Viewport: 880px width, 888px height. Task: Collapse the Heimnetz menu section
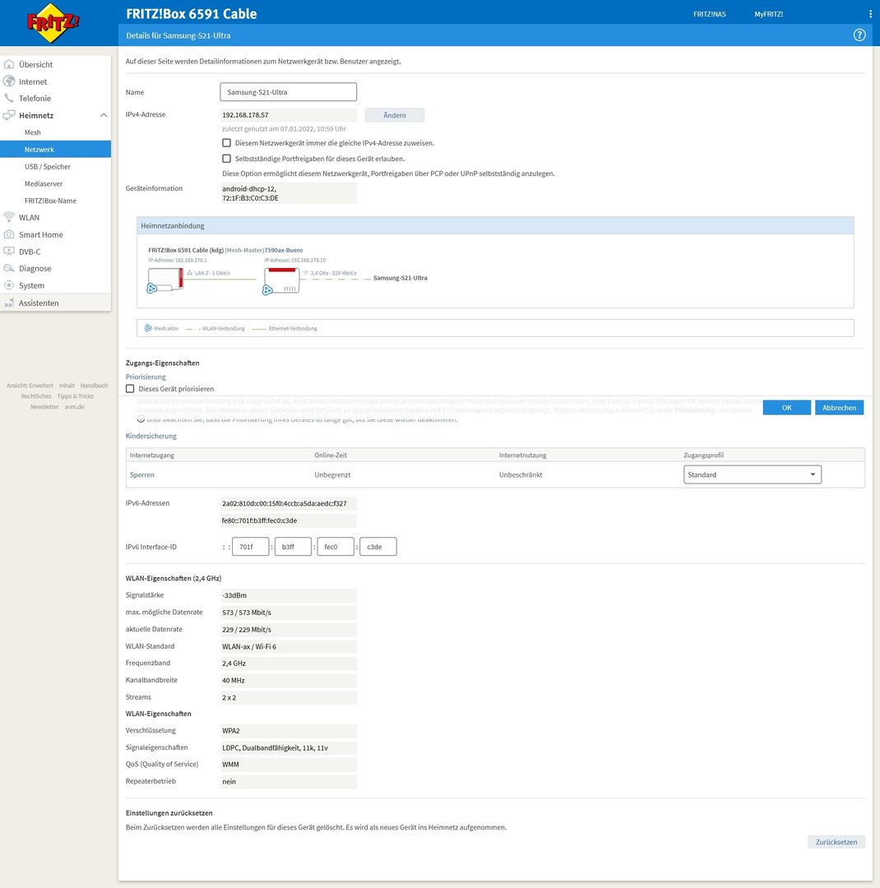point(104,116)
